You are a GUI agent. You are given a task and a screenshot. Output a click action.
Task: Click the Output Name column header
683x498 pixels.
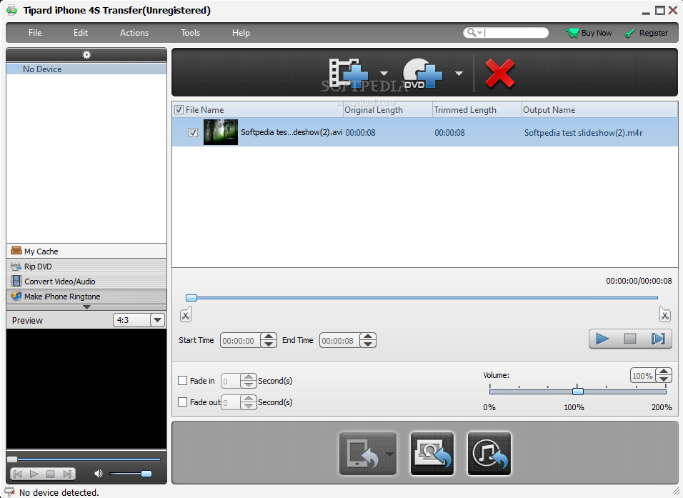[600, 110]
